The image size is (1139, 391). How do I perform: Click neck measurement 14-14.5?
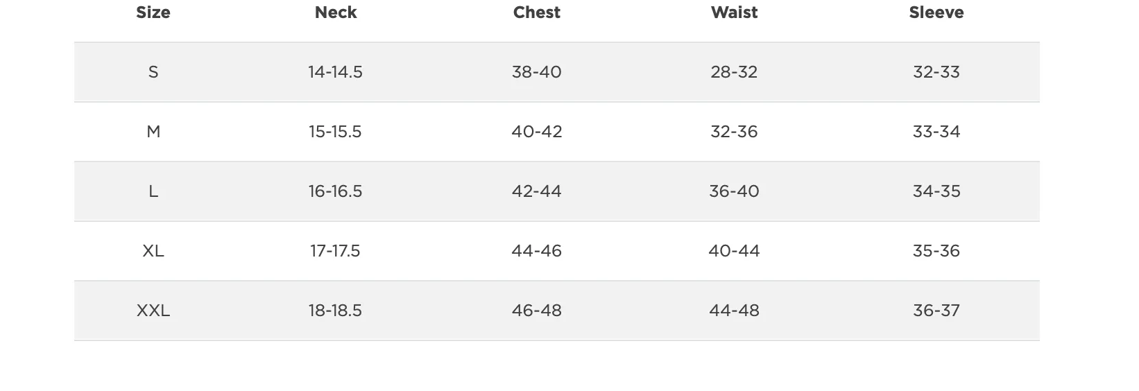[x=336, y=72]
